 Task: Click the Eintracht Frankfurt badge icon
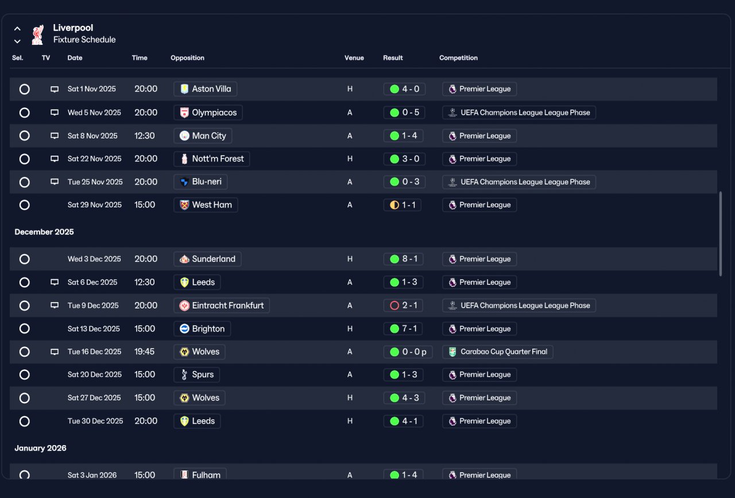click(x=184, y=306)
